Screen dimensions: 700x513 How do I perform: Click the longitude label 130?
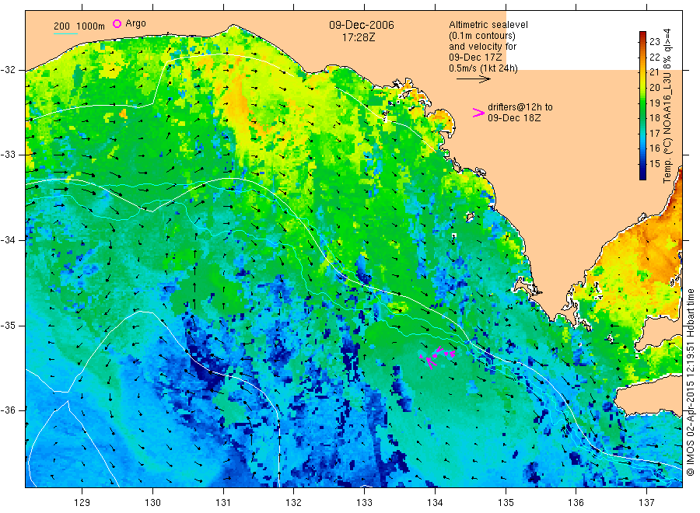152,503
